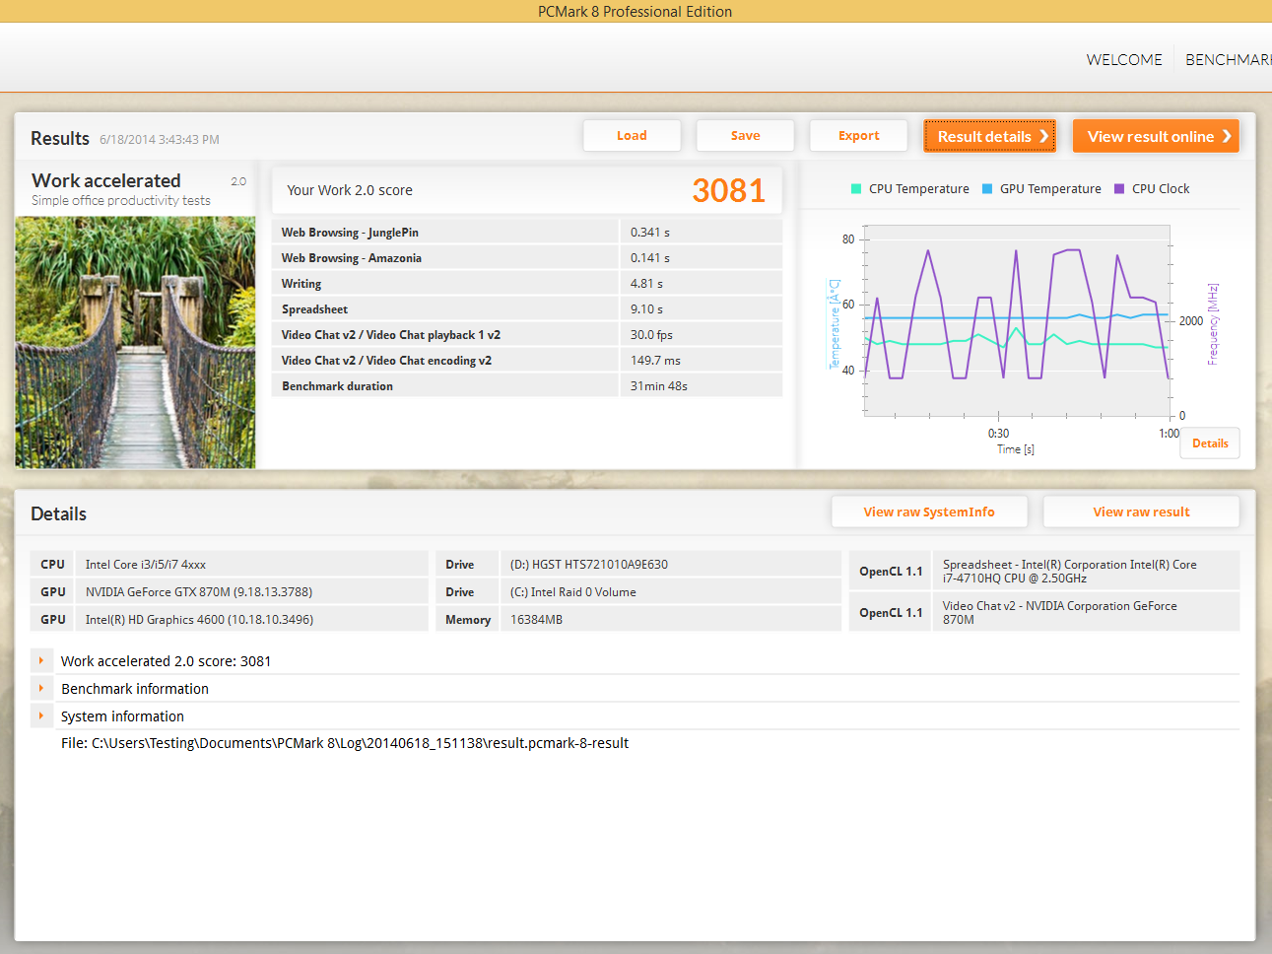Viewport: 1272px width, 954px height.
Task: Click the 9.10 s value
Action: [x=646, y=309]
